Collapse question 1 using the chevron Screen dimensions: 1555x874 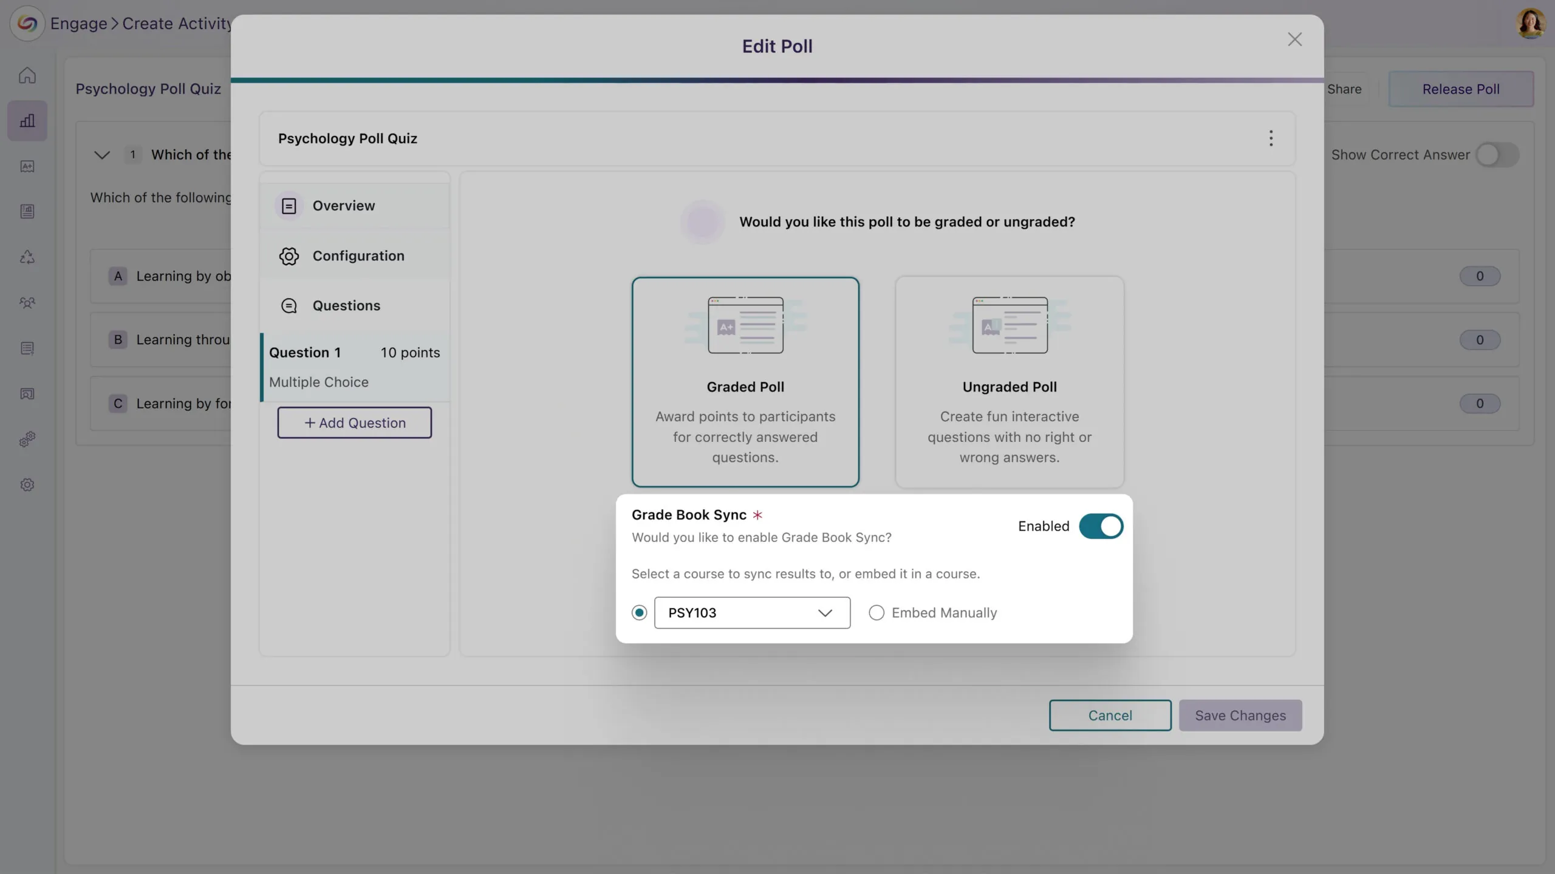click(x=102, y=155)
